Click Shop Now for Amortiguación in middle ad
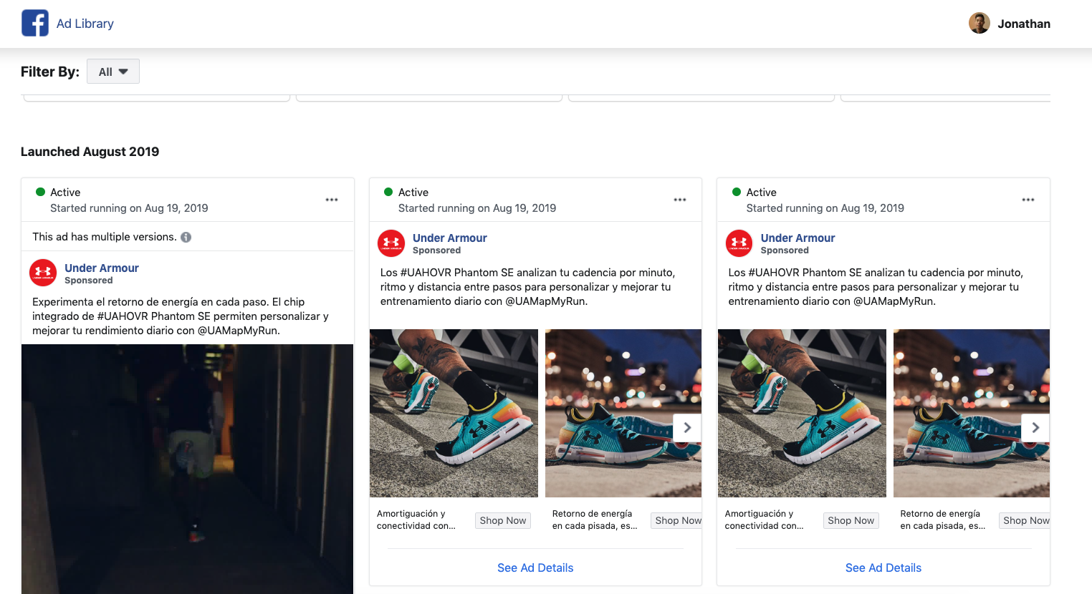The image size is (1092, 594). pos(503,520)
